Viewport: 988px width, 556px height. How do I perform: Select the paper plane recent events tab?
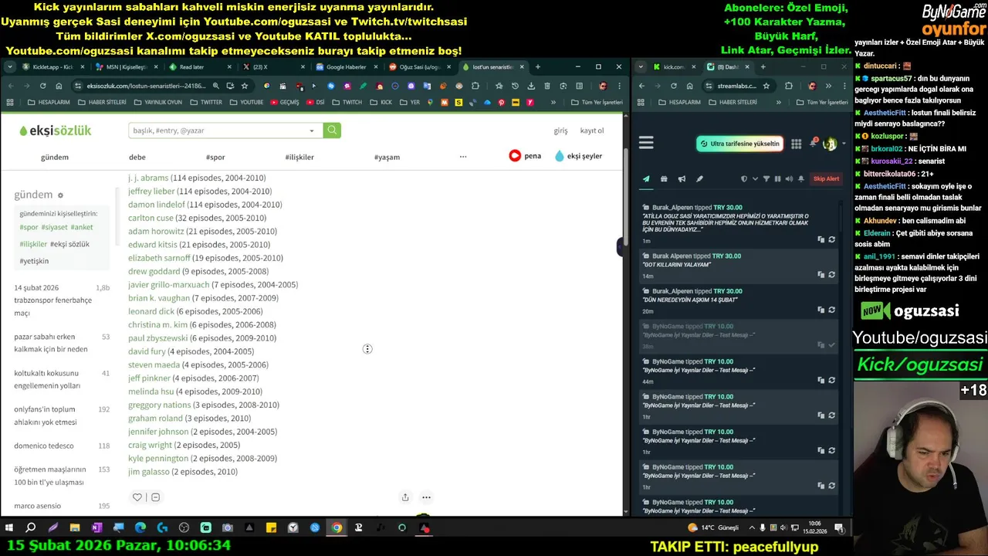646,178
